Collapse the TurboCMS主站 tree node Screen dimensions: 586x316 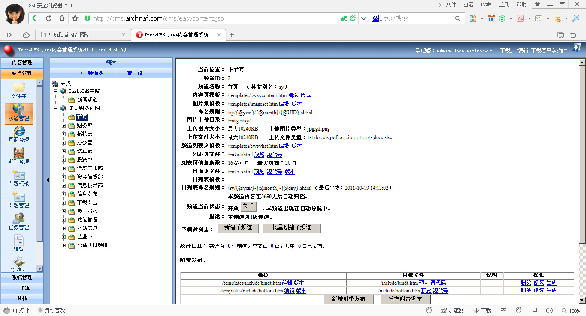[x=55, y=91]
